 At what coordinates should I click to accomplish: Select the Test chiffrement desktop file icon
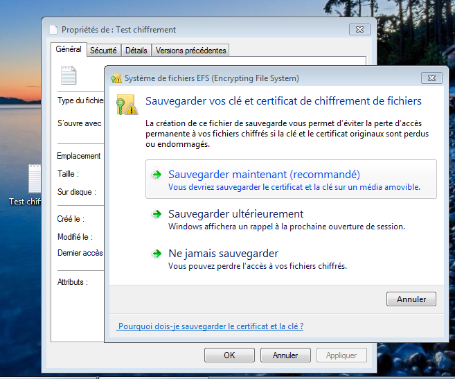tap(34, 179)
